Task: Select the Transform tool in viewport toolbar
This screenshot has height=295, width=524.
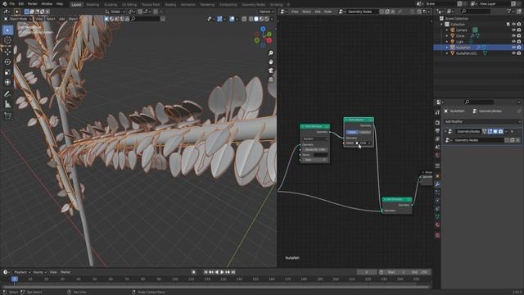Action: click(x=7, y=82)
